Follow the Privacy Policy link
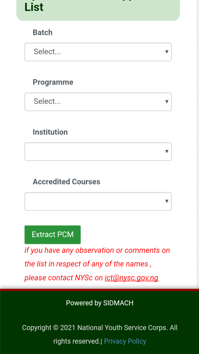Screen dimensions: 199x354 (125, 341)
